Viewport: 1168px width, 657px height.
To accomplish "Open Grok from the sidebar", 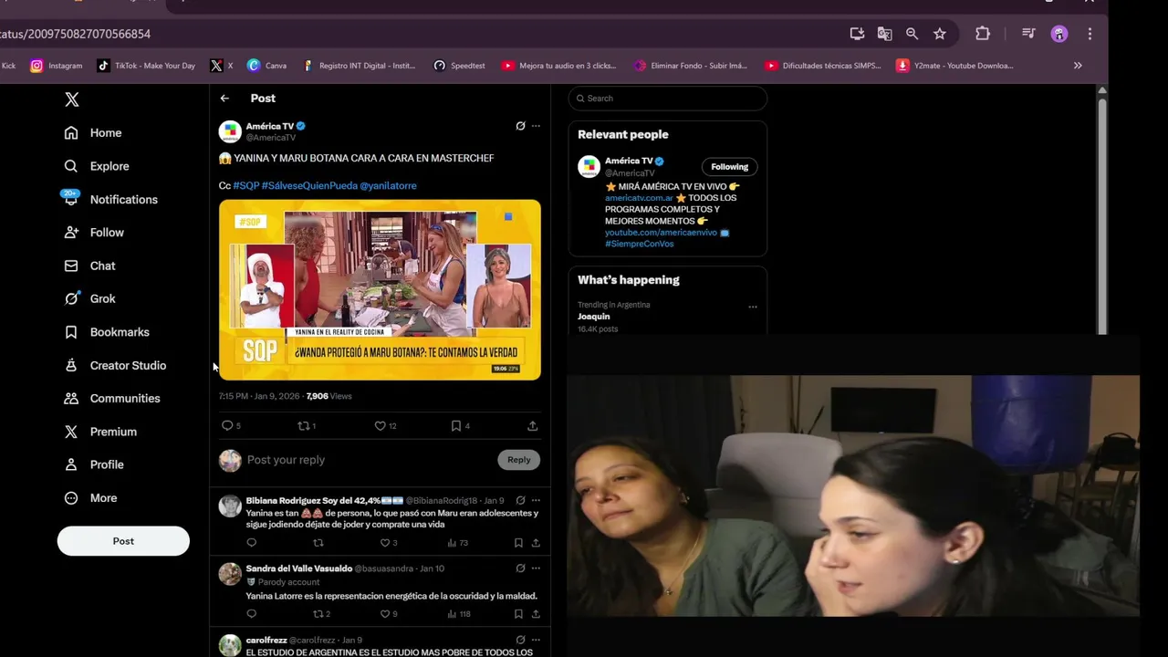I will point(89,298).
